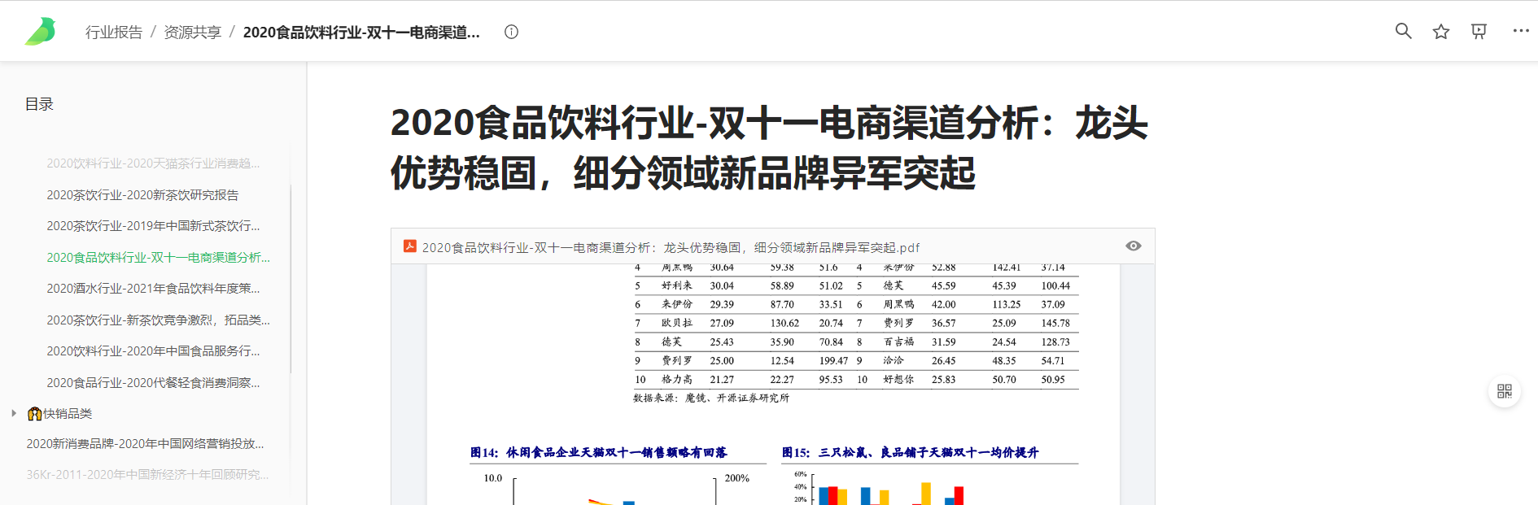1538x505 pixels.
Task: Click the 好利来 table cell in row 5
Action: pos(676,285)
